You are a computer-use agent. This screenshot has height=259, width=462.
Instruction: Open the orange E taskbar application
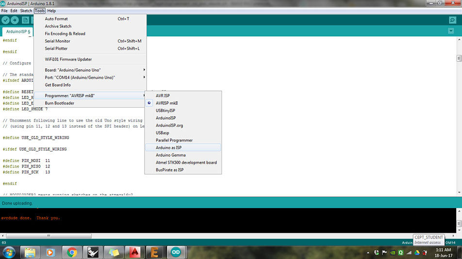(155, 252)
